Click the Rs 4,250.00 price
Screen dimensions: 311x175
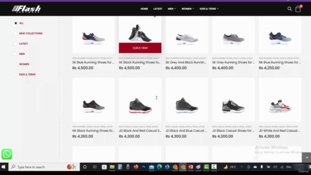click(269, 68)
